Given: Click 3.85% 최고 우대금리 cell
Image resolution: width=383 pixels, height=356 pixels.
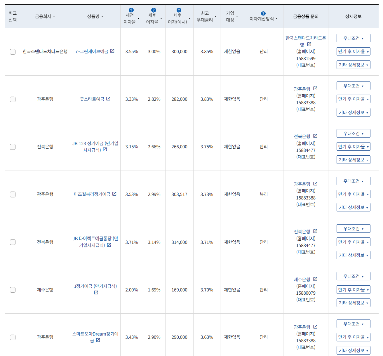Looking at the screenshot, I should [x=207, y=52].
